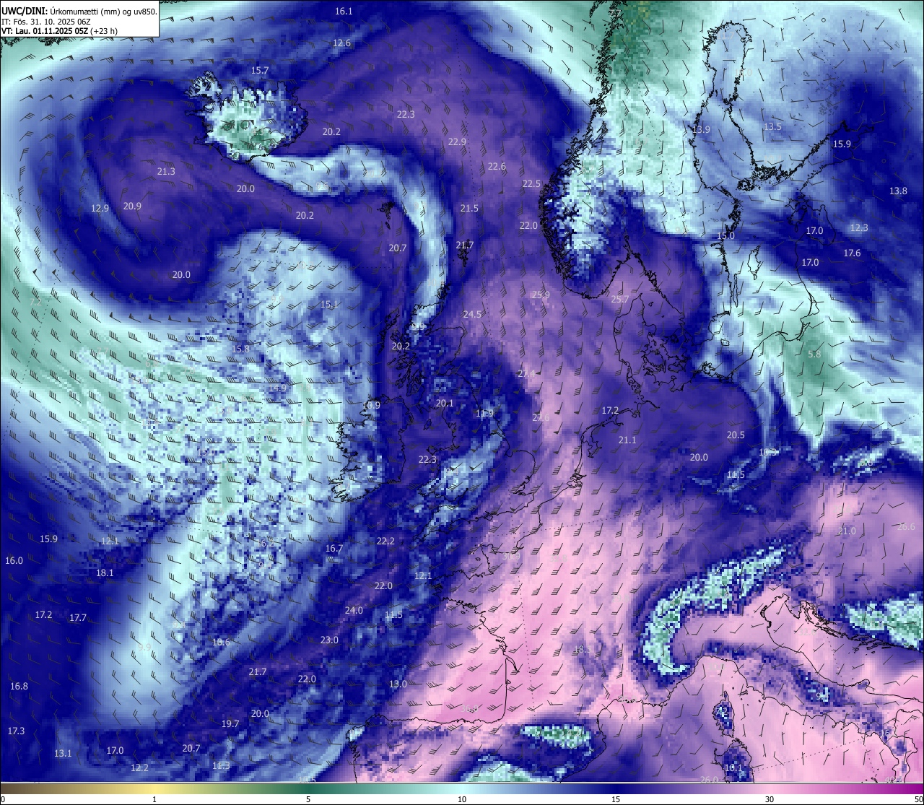Click the 23.0 value label
This screenshot has width=924, height=805.
[x=329, y=640]
